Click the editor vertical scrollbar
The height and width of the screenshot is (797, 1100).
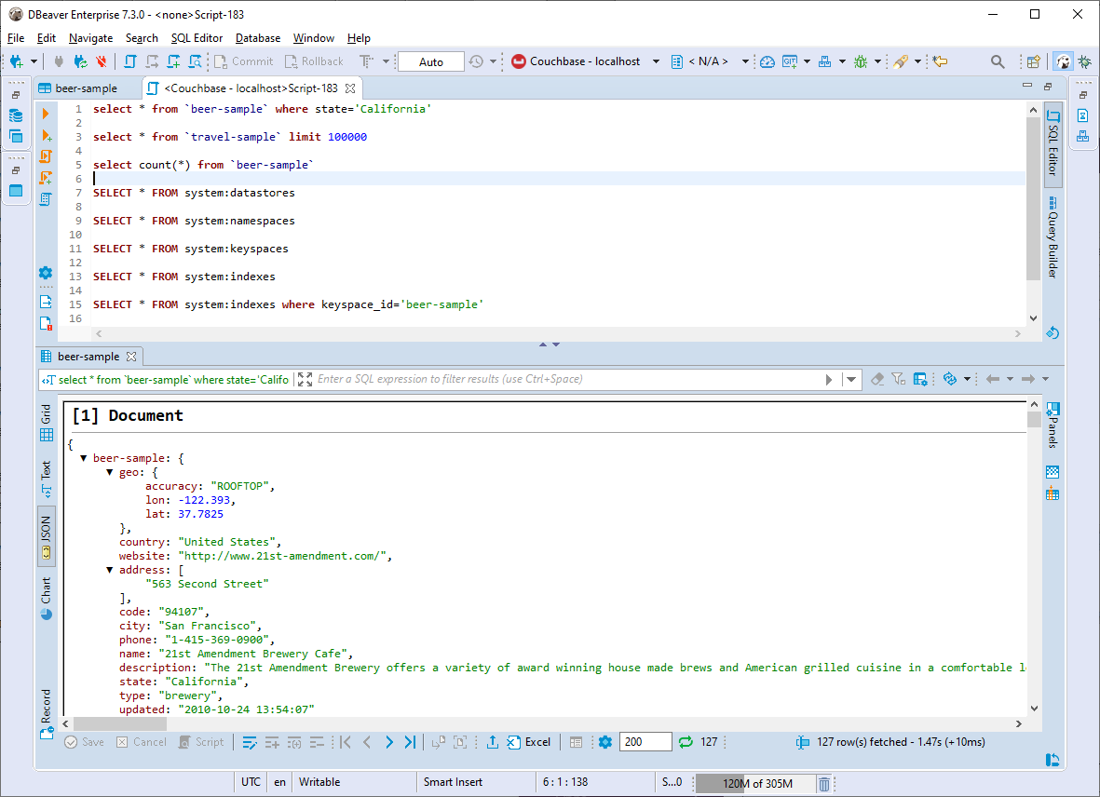1033,198
